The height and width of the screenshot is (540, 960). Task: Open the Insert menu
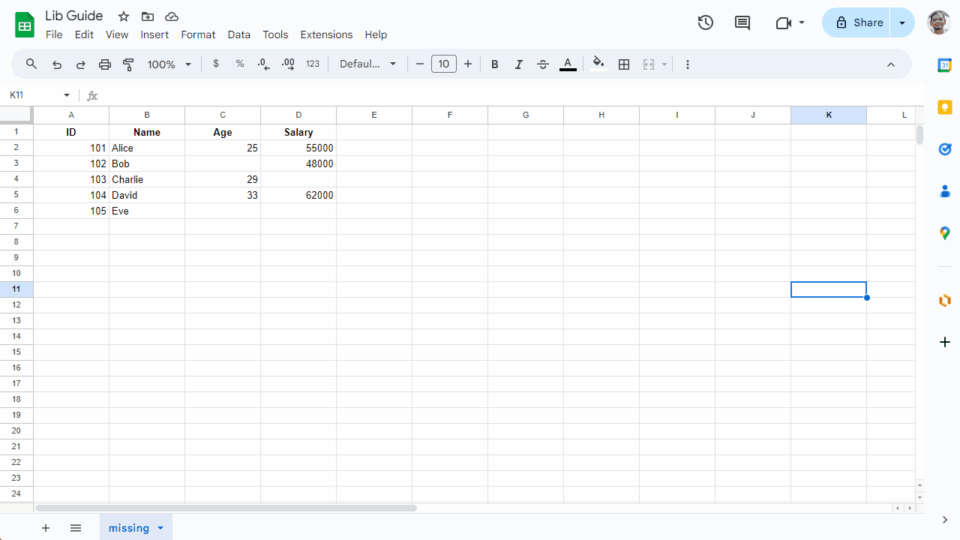pos(154,34)
